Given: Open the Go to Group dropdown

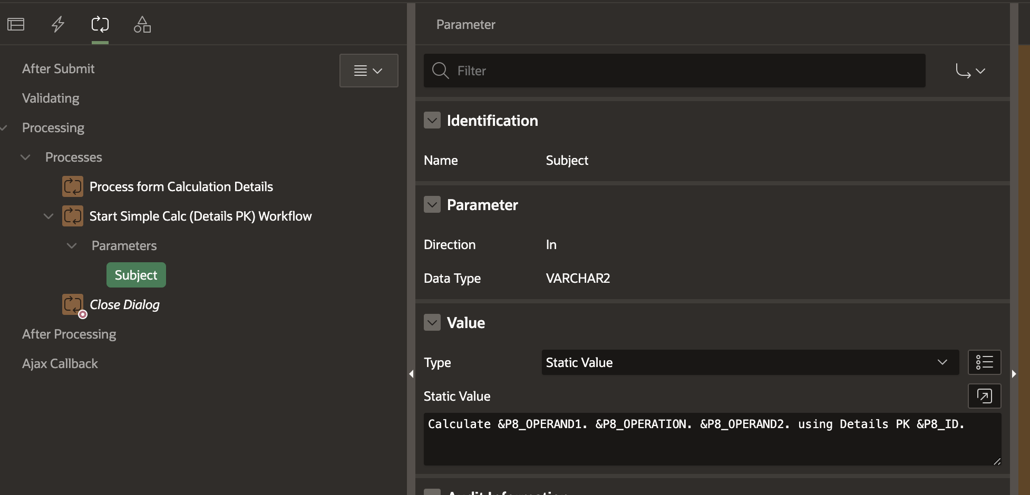Looking at the screenshot, I should tap(970, 71).
